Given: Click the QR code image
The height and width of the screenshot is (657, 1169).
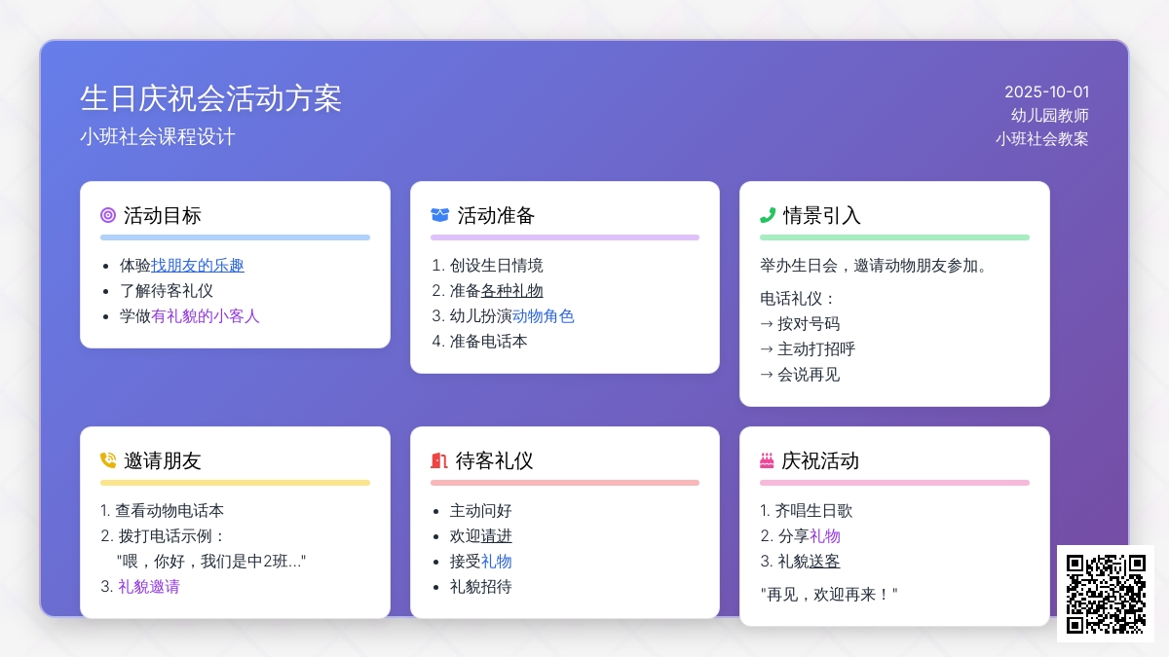Looking at the screenshot, I should 1106,593.
